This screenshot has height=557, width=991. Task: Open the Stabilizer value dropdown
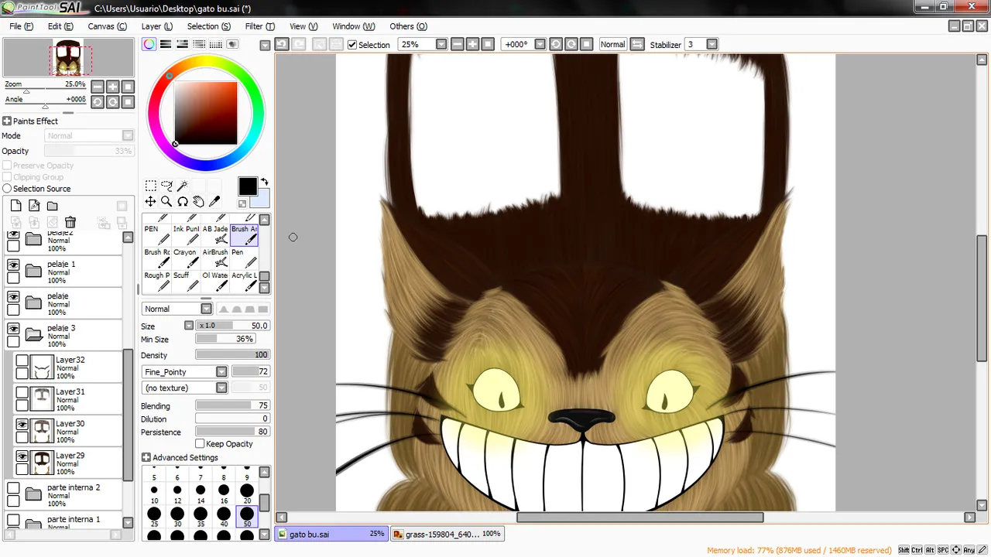pyautogui.click(x=712, y=44)
